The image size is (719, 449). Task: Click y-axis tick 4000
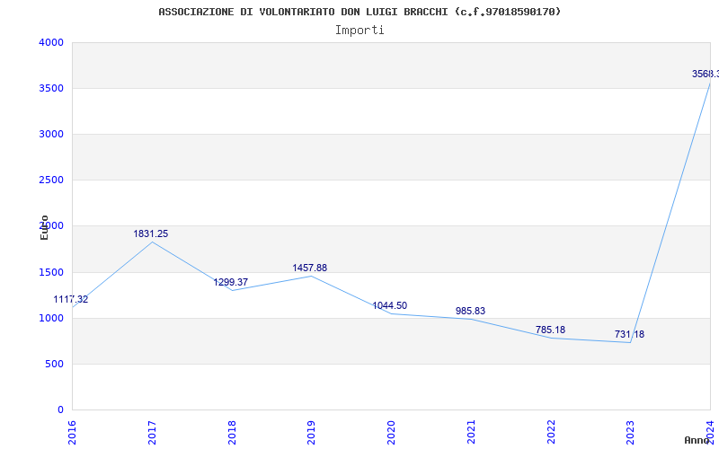click(x=51, y=42)
